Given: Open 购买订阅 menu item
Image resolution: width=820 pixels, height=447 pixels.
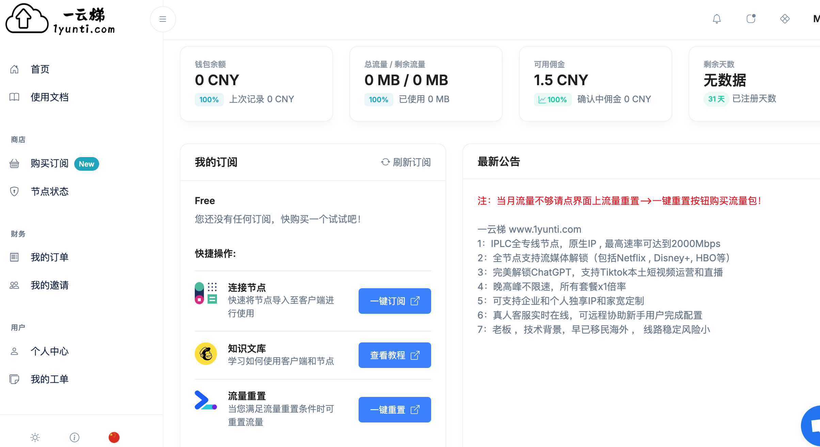Looking at the screenshot, I should pyautogui.click(x=50, y=164).
